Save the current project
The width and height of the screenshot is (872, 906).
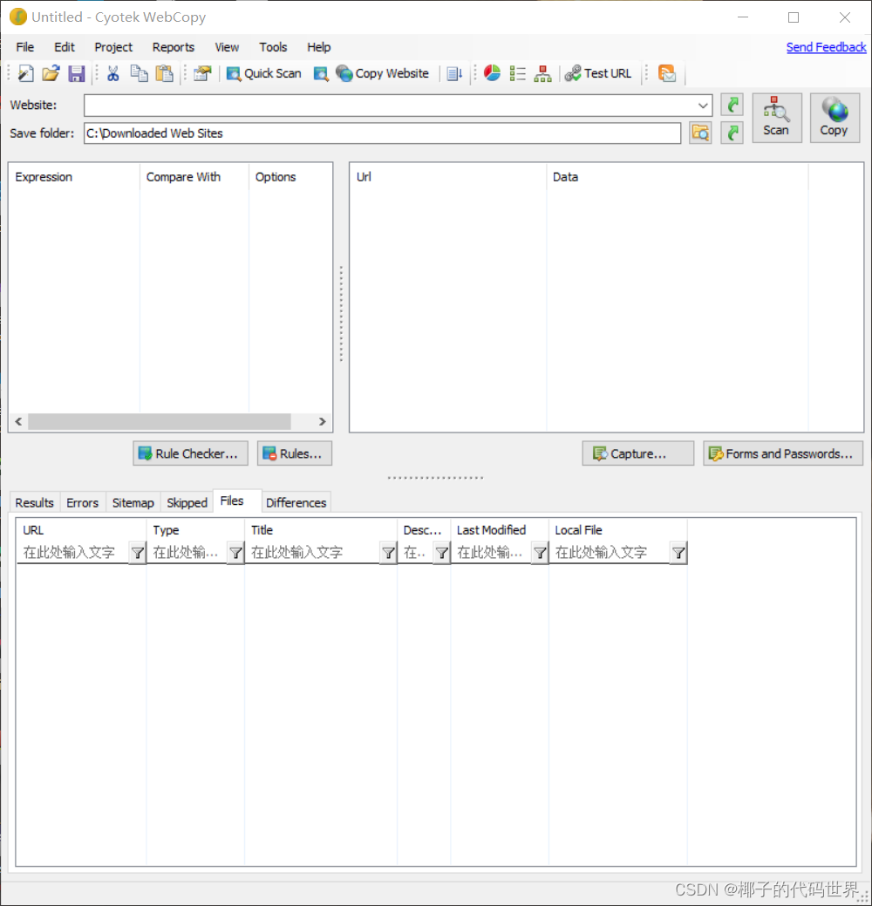(x=77, y=73)
